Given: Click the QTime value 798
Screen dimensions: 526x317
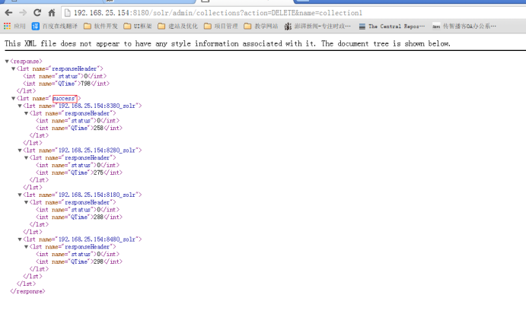Looking at the screenshot, I should pos(86,84).
